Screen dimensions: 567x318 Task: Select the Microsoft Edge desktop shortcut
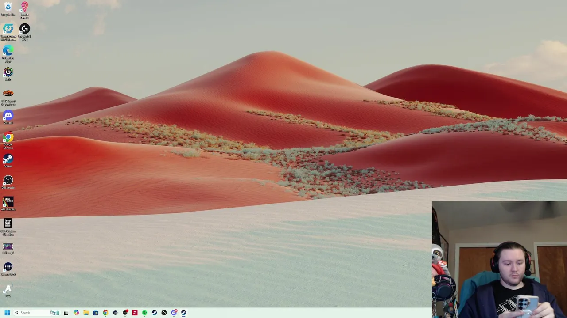coord(8,54)
